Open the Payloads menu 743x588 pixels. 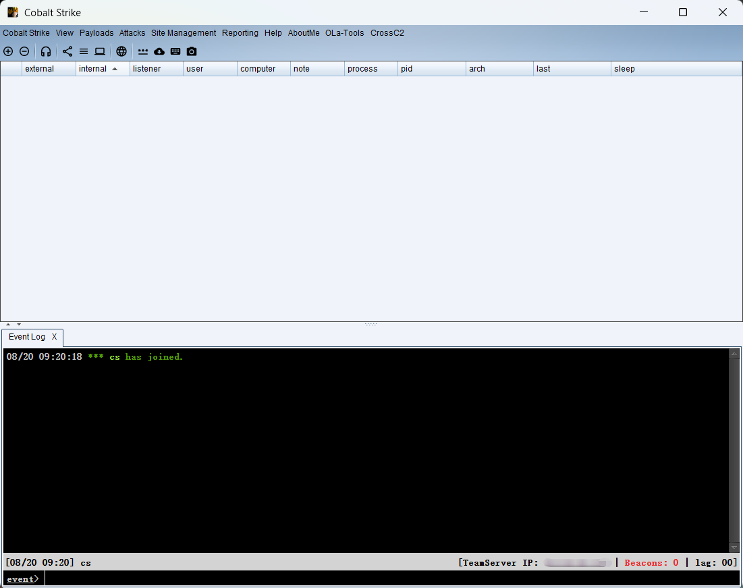[97, 32]
